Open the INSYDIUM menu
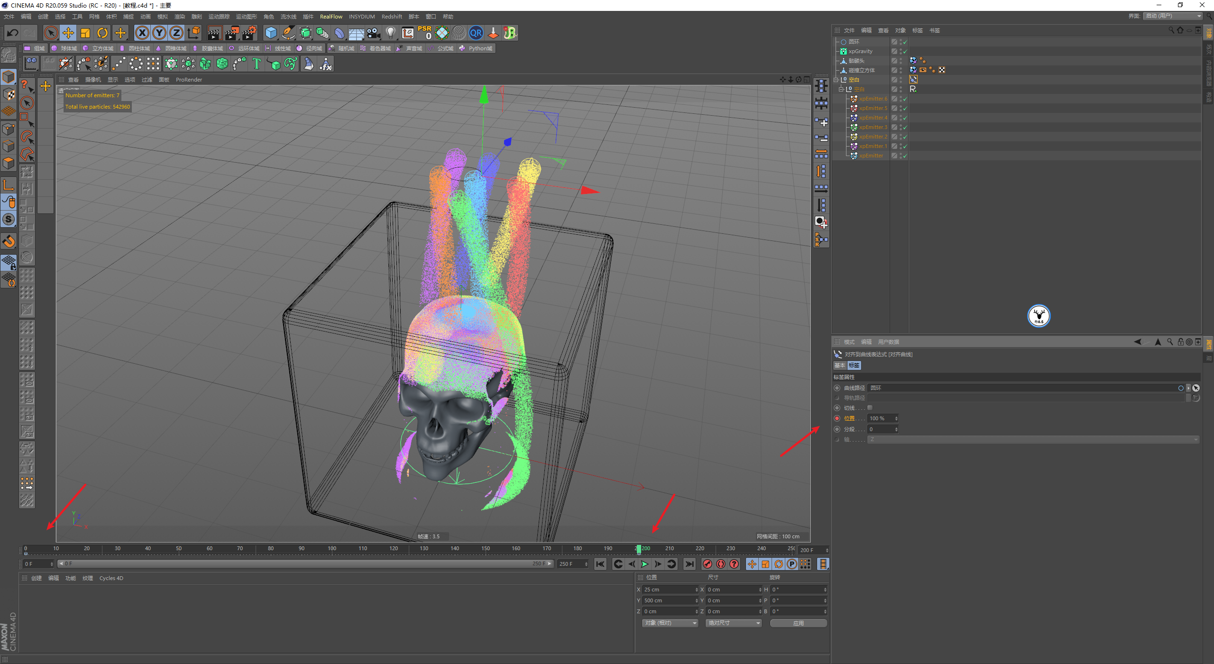 tap(362, 17)
